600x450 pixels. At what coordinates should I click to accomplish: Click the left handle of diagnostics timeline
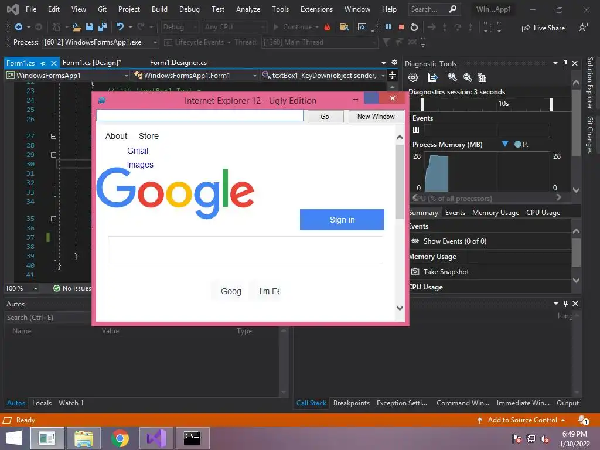click(422, 104)
